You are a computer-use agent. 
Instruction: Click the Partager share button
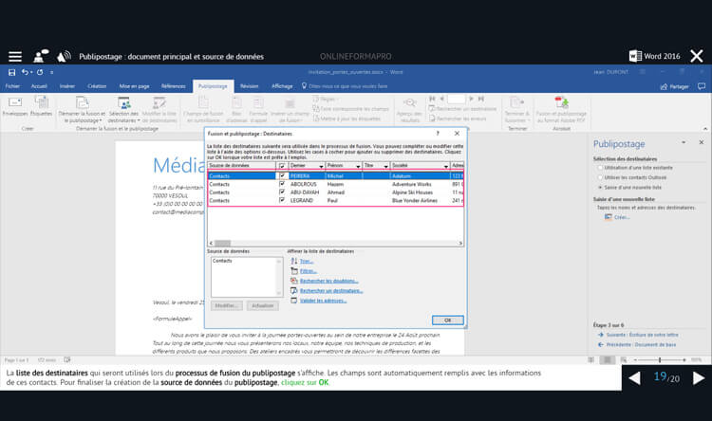point(674,86)
